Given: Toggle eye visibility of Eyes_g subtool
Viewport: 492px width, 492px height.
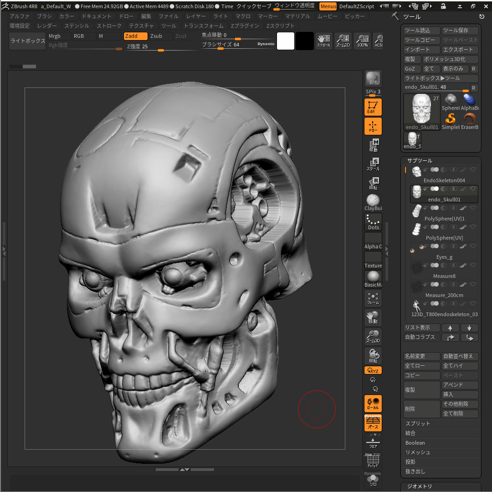Looking at the screenshot, I should (473, 246).
